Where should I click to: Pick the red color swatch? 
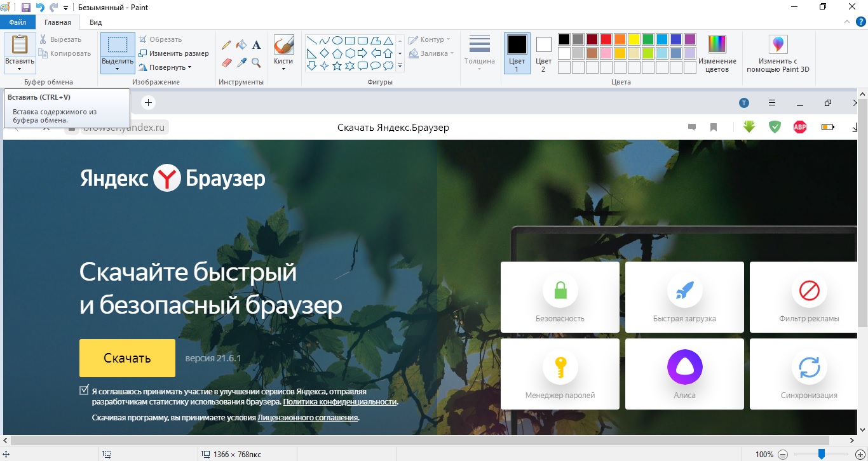[606, 39]
